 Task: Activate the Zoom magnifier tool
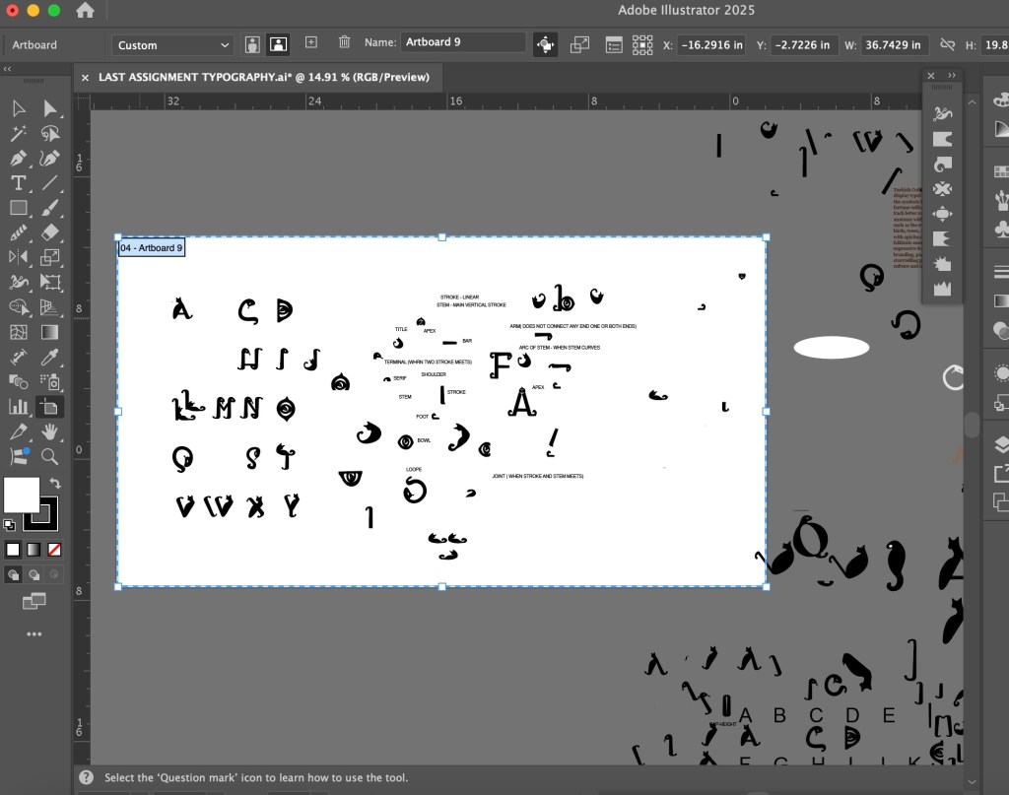[x=49, y=456]
